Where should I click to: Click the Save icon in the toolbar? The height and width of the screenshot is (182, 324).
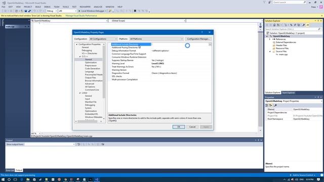click(x=26, y=11)
